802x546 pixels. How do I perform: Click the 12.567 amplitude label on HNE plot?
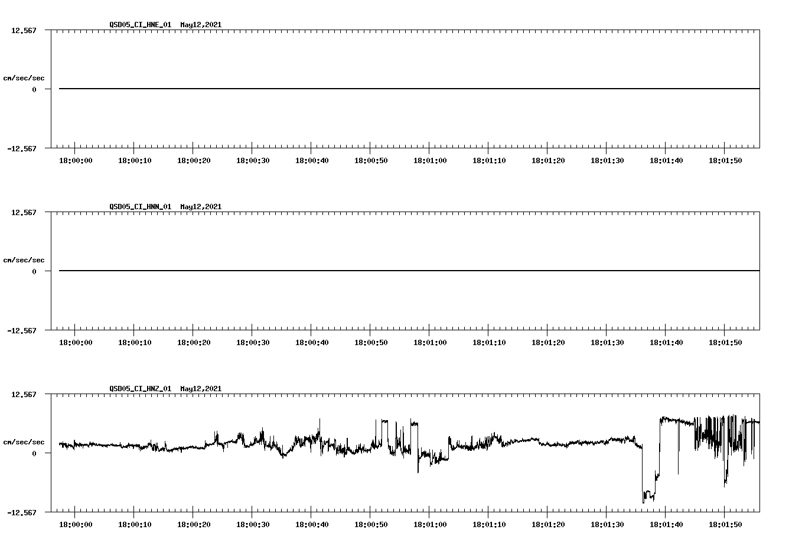coord(24,30)
